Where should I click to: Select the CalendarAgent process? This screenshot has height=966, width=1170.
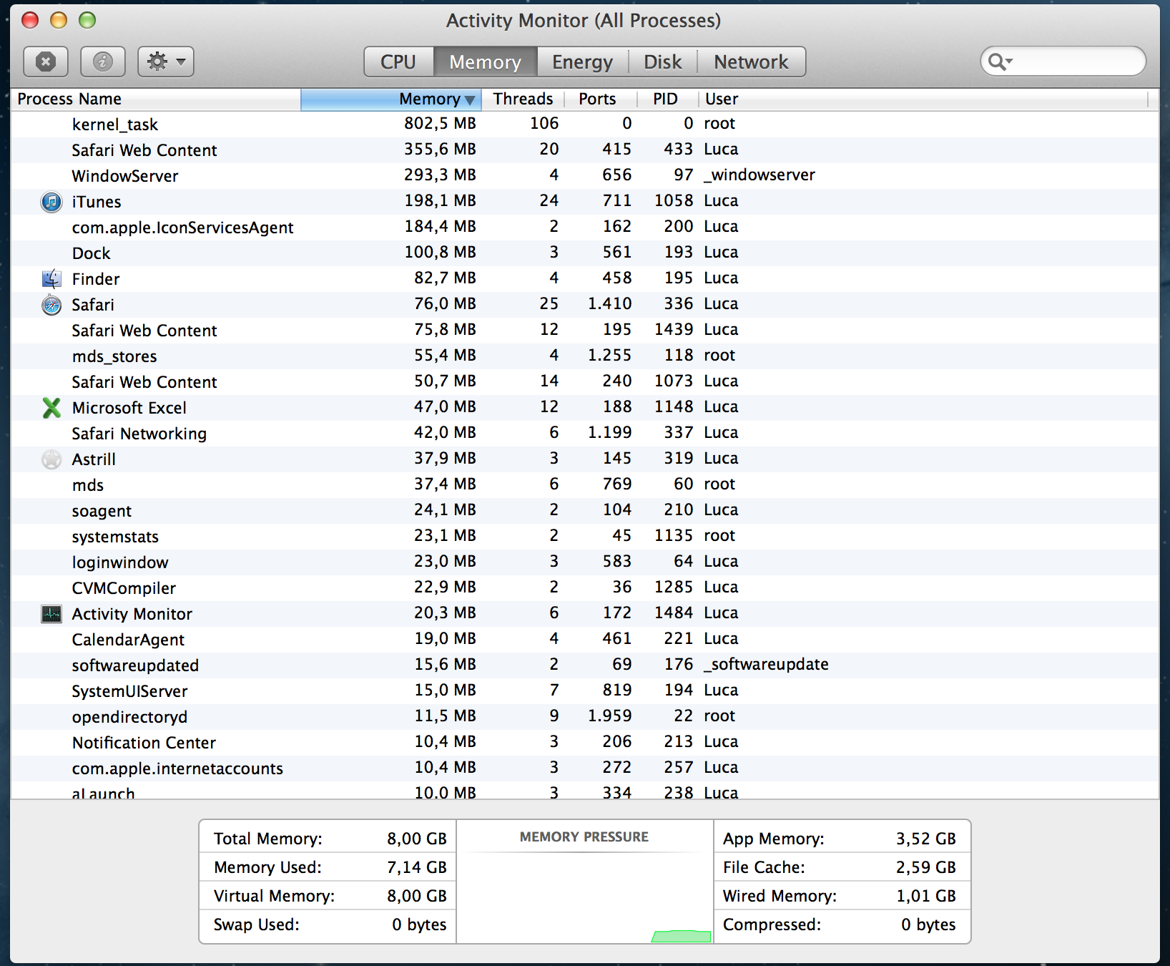click(585, 640)
